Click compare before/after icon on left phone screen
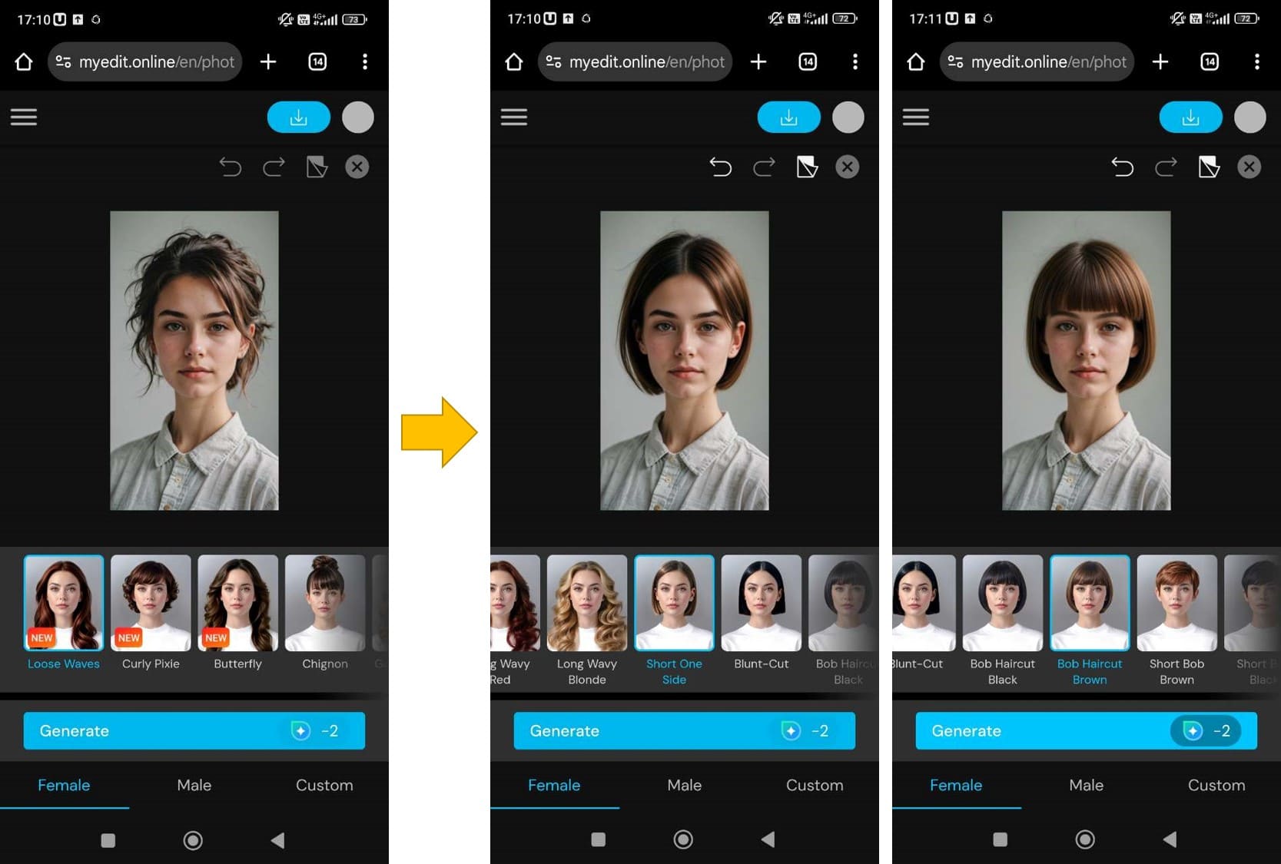Screen dimensions: 1281x864 click(x=317, y=167)
